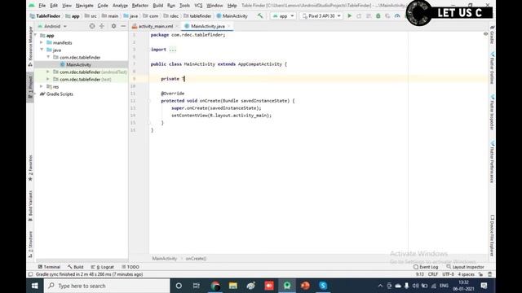
Task: Open the Navigate menu
Action: (x=85, y=6)
